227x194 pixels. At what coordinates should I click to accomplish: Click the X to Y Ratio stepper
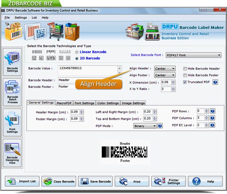pyautogui.click(x=173, y=89)
